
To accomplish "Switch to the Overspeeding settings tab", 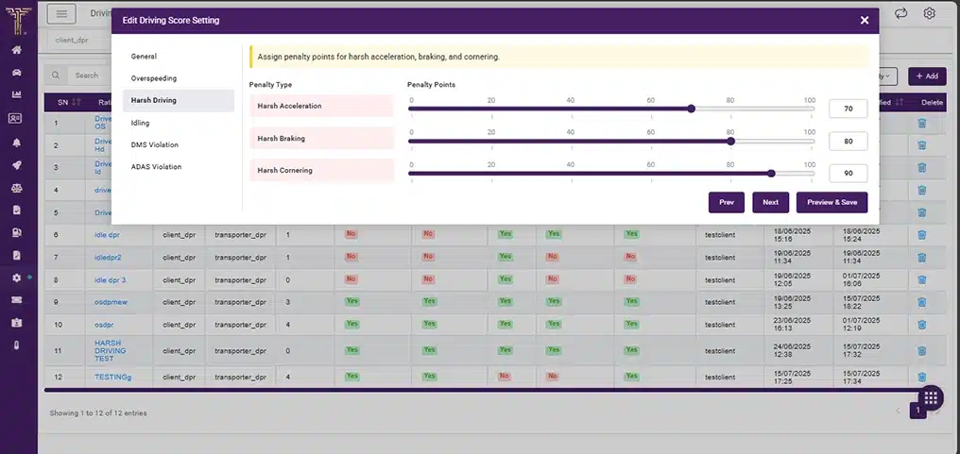I will click(154, 78).
